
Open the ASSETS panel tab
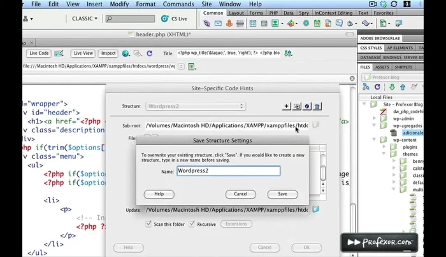pos(382,67)
